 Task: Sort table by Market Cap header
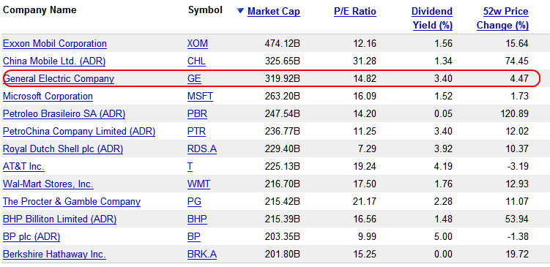tap(274, 12)
